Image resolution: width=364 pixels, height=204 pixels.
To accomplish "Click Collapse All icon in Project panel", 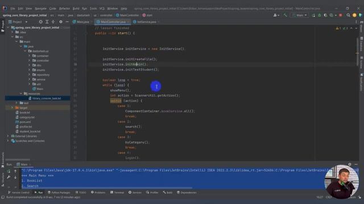I will click(x=53, y=22).
